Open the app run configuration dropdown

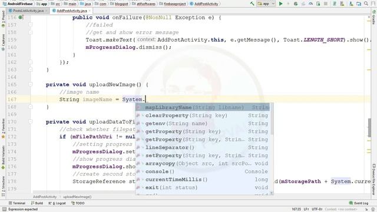[266, 4]
